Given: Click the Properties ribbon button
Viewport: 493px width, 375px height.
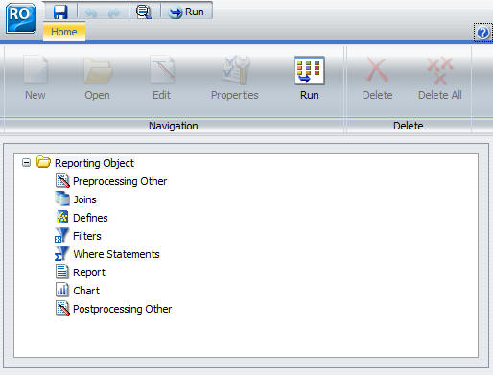Looking at the screenshot, I should (235, 78).
